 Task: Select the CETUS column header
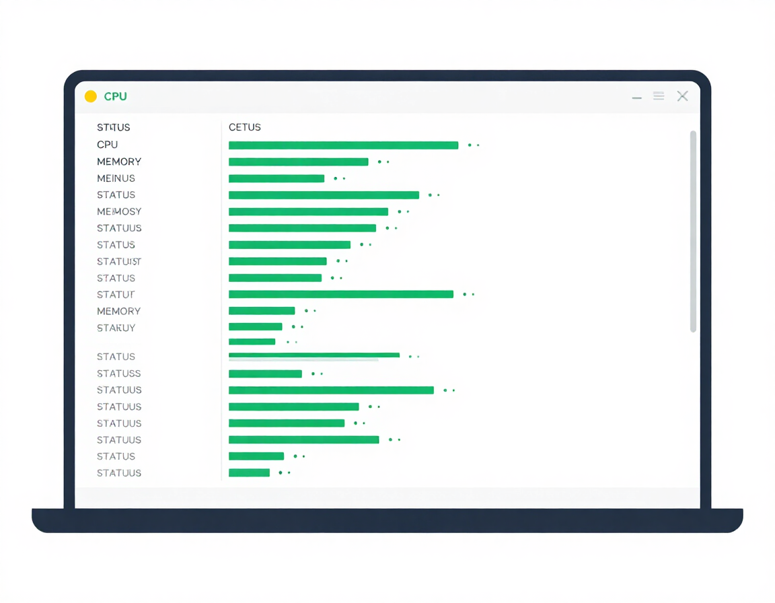[245, 127]
